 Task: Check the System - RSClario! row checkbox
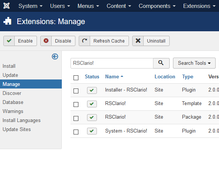pos(76,132)
